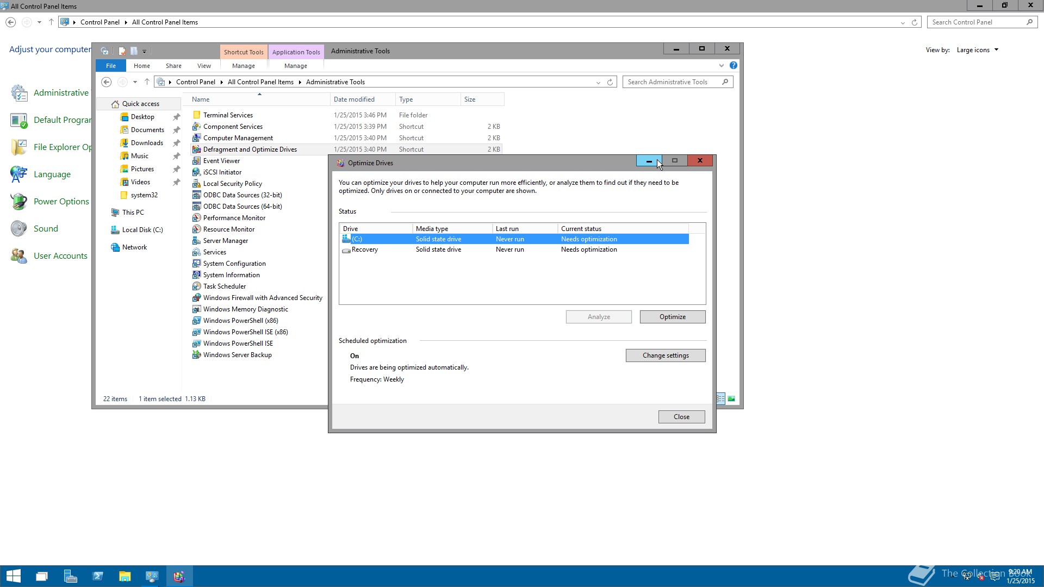
Task: Click the Windows Server Backup icon
Action: click(x=197, y=355)
